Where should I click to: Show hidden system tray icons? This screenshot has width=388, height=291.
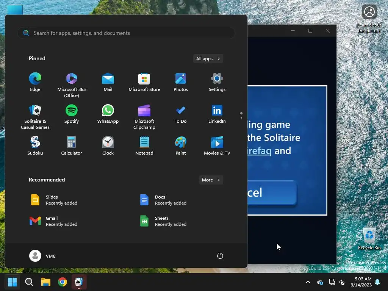[x=308, y=282]
